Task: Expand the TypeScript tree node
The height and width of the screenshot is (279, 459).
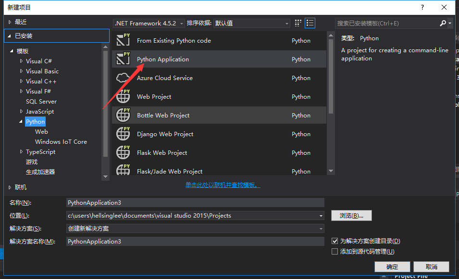Action: click(x=21, y=151)
